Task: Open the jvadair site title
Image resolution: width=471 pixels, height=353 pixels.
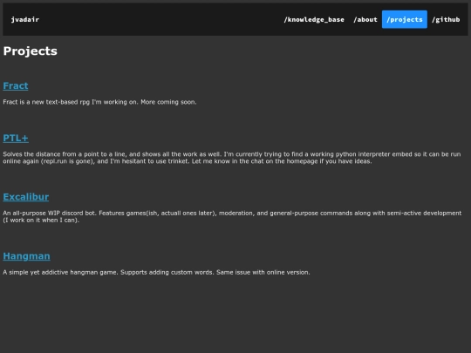Action: tap(25, 19)
